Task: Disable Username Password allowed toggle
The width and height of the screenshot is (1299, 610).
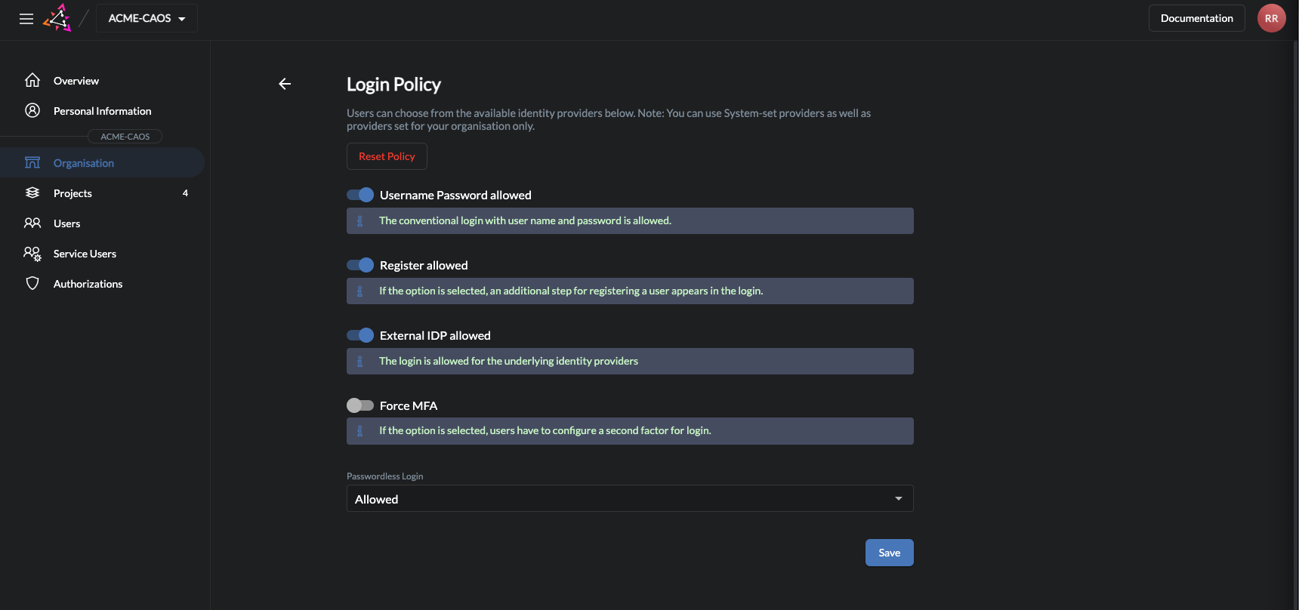Action: pos(360,195)
